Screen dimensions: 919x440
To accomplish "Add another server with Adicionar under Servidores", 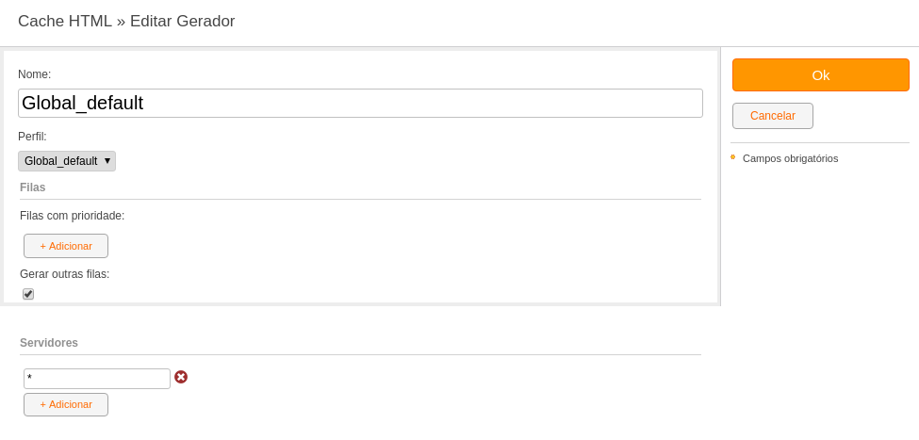I will point(66,405).
